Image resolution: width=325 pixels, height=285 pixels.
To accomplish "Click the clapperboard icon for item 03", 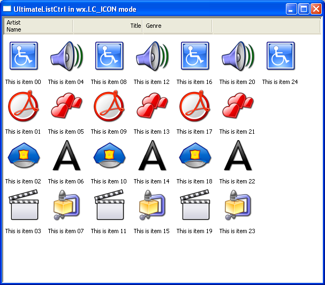I will pyautogui.click(x=24, y=205).
